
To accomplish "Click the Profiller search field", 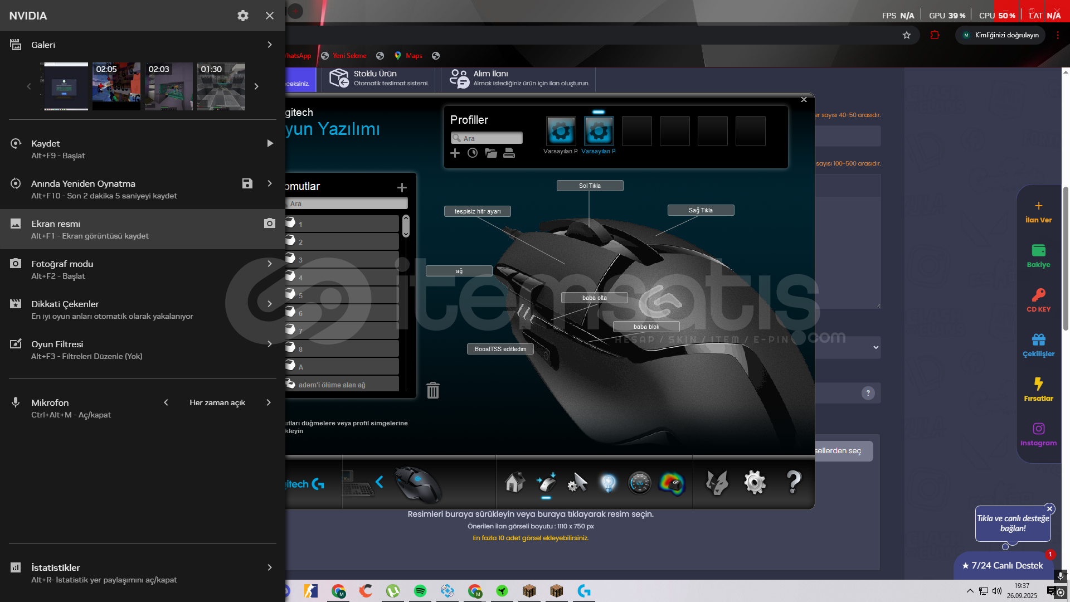I will [487, 138].
